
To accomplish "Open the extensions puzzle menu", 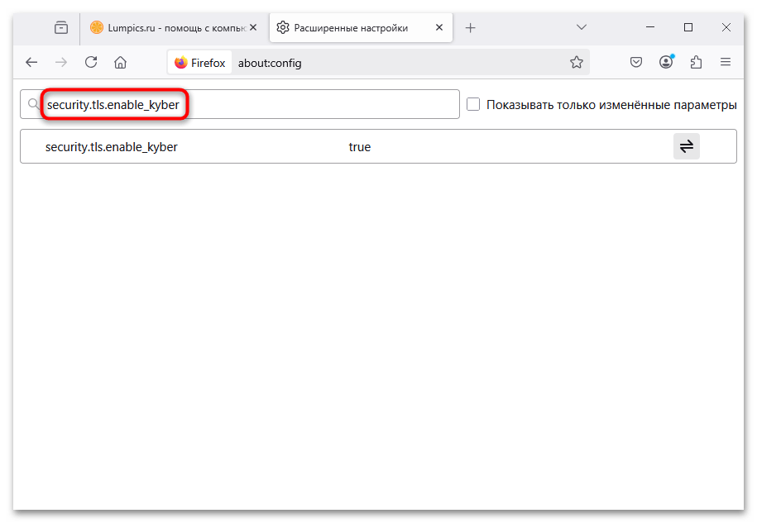I will coord(696,62).
